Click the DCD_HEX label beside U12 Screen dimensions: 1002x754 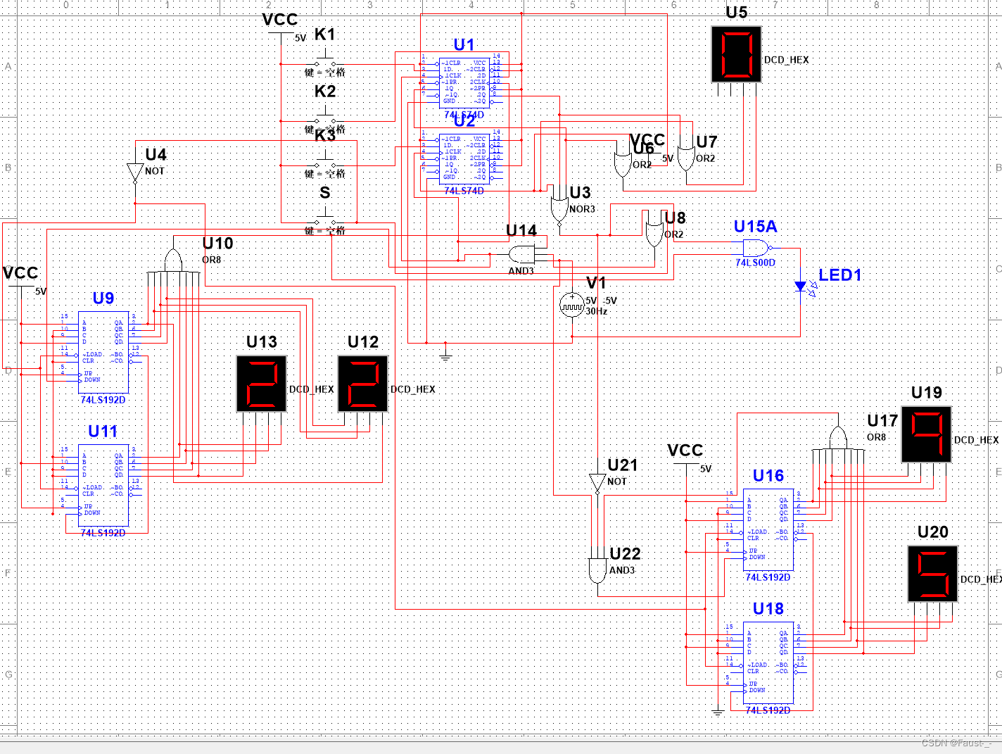pyautogui.click(x=413, y=389)
